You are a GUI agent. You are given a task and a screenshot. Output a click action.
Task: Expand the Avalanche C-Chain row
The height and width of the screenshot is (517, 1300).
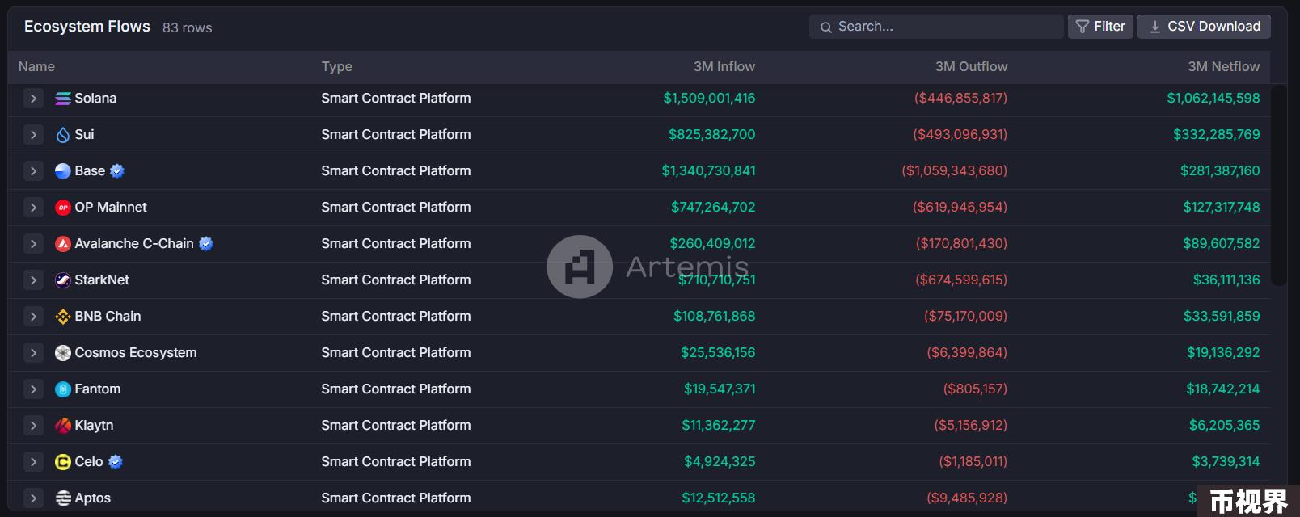(x=33, y=244)
